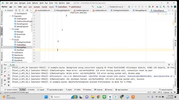Toggle soft-wrap in Run console
Viewport: 179px width, 100px height.
[x=9, y=75]
